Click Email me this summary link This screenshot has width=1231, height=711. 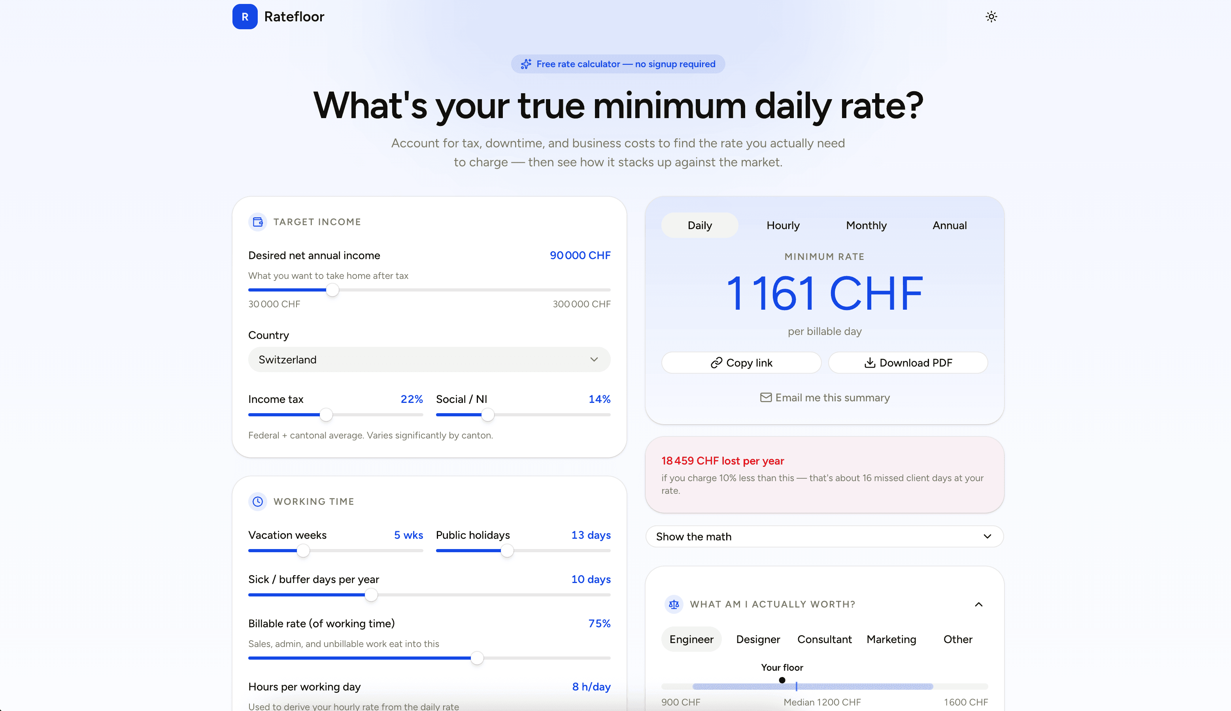click(825, 398)
